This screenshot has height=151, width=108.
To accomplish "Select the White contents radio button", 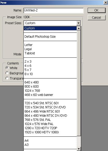I will 7,68.
